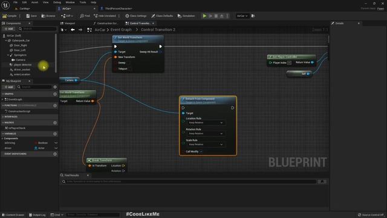This screenshot has width=387, height=218.
Task: Click Boolean type of isDriving variable
Action: [41, 143]
